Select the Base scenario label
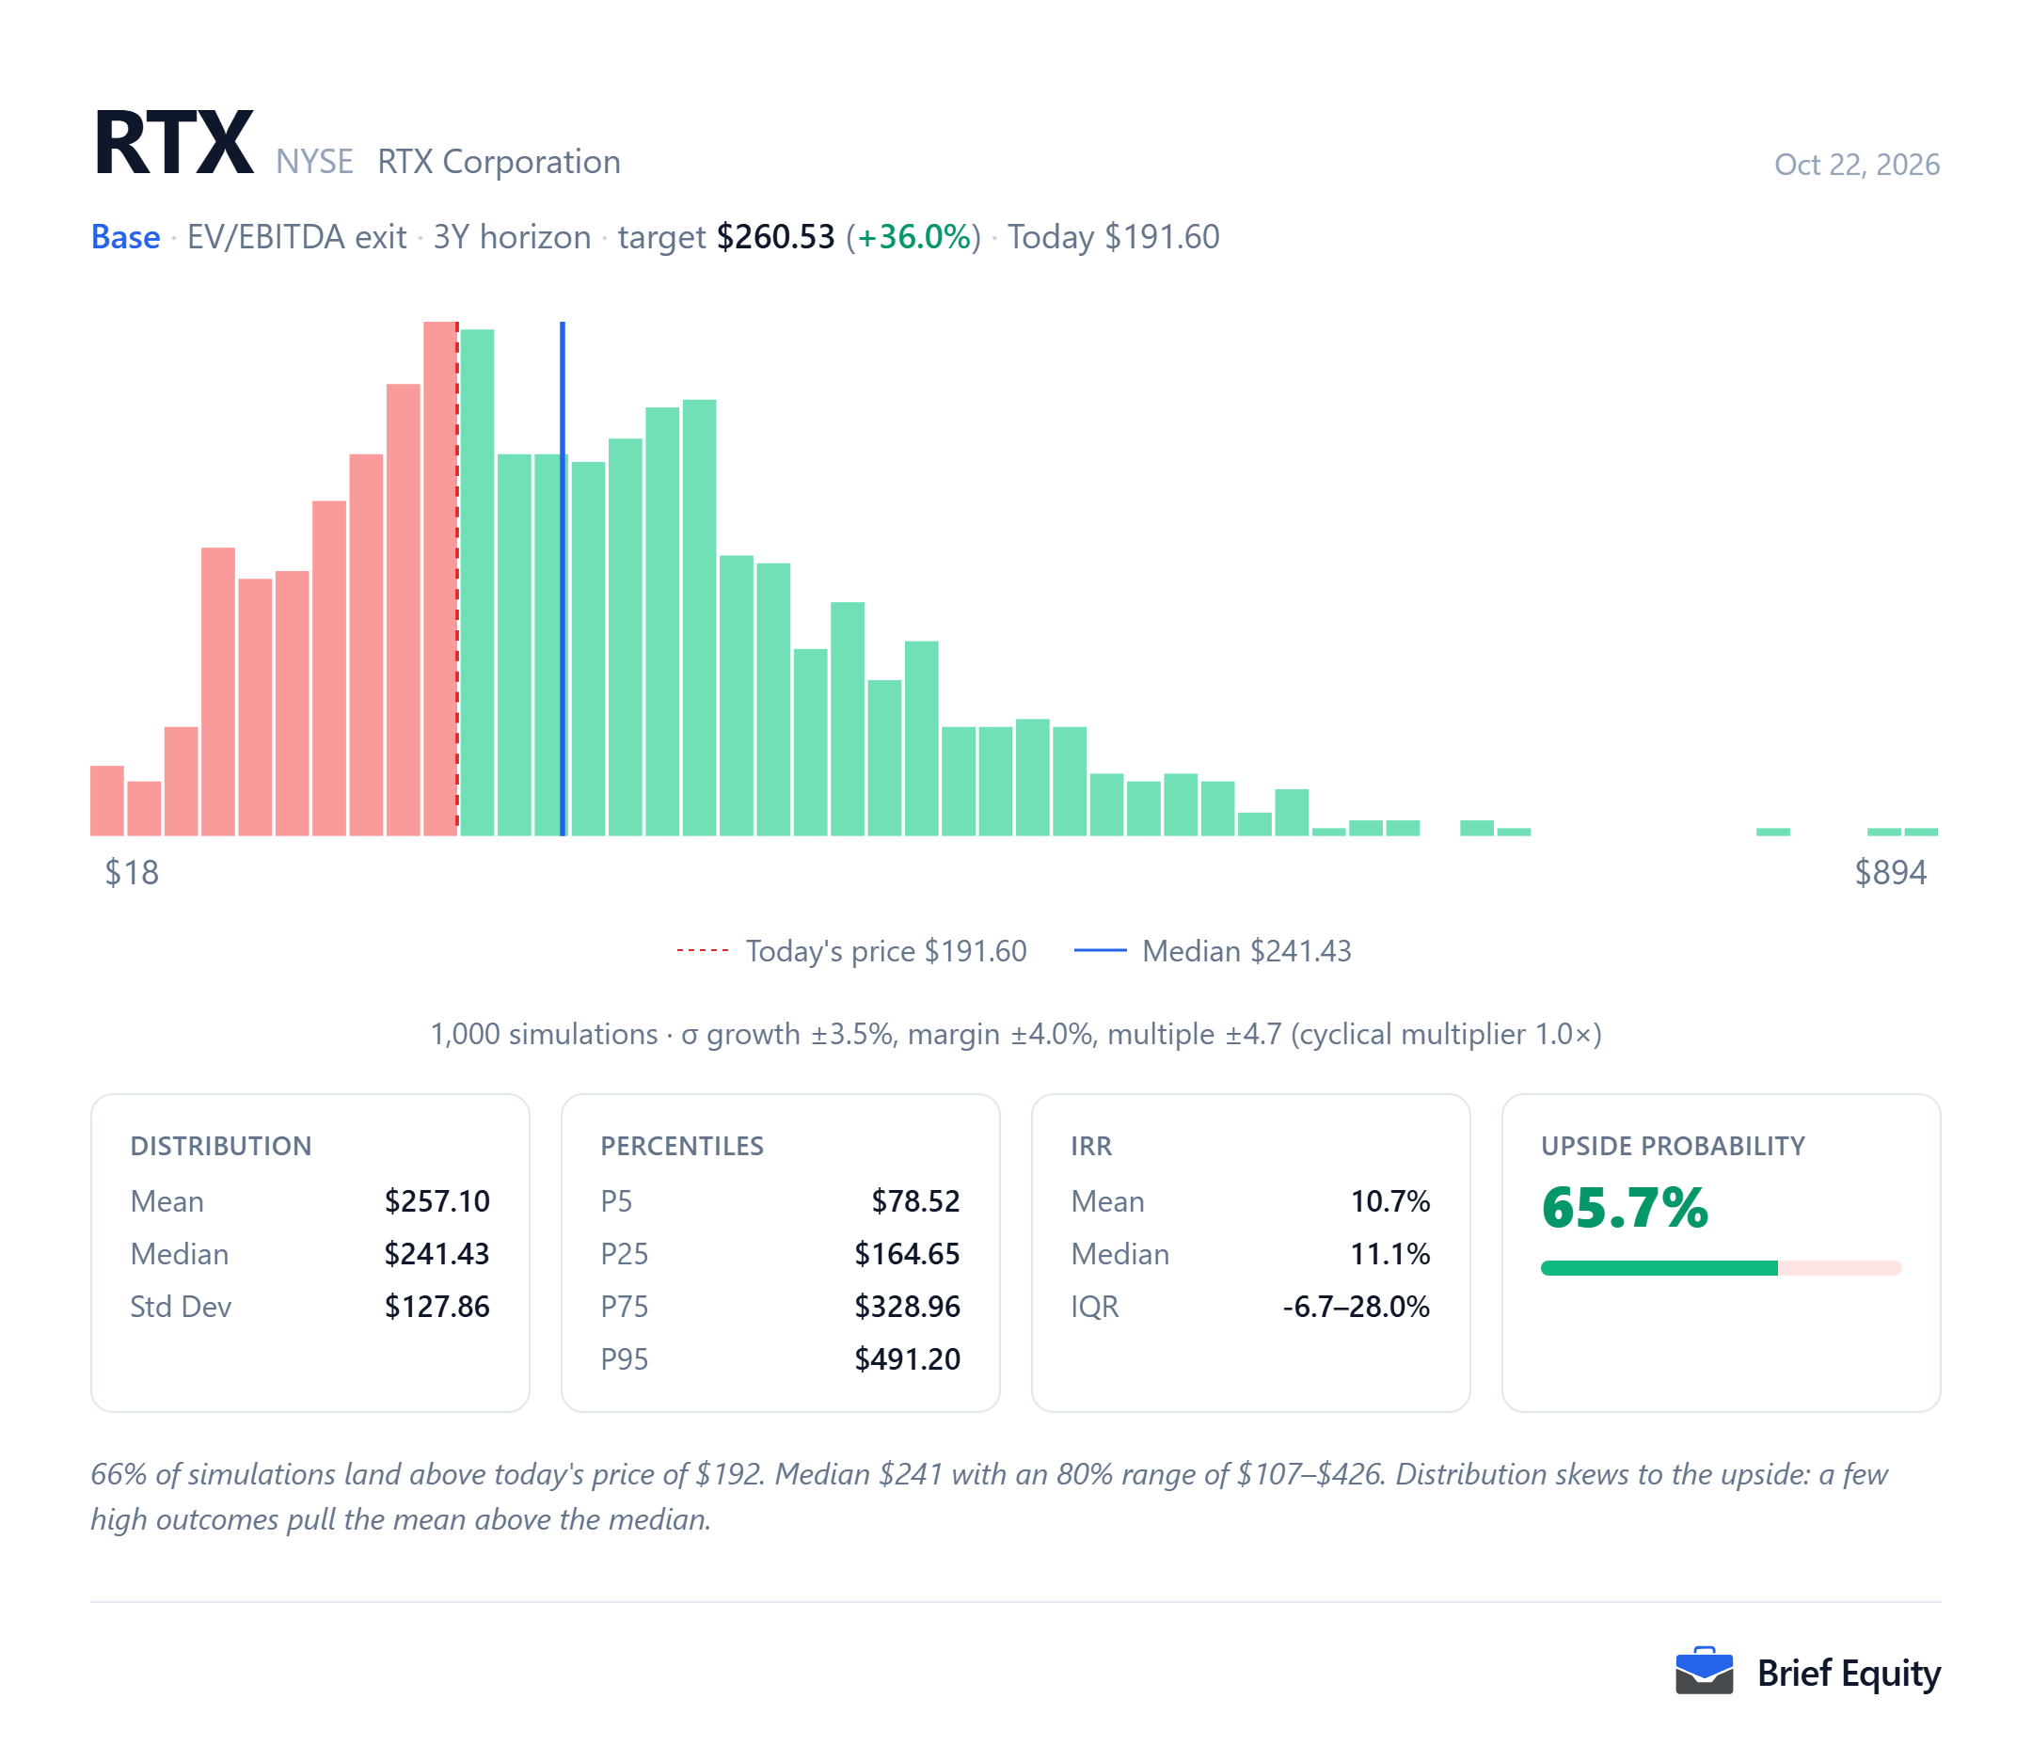Image resolution: width=2032 pixels, height=1746 pixels. click(x=125, y=236)
